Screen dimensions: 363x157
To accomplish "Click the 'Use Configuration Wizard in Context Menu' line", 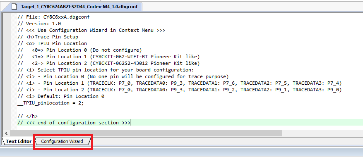I will (x=91, y=30).
